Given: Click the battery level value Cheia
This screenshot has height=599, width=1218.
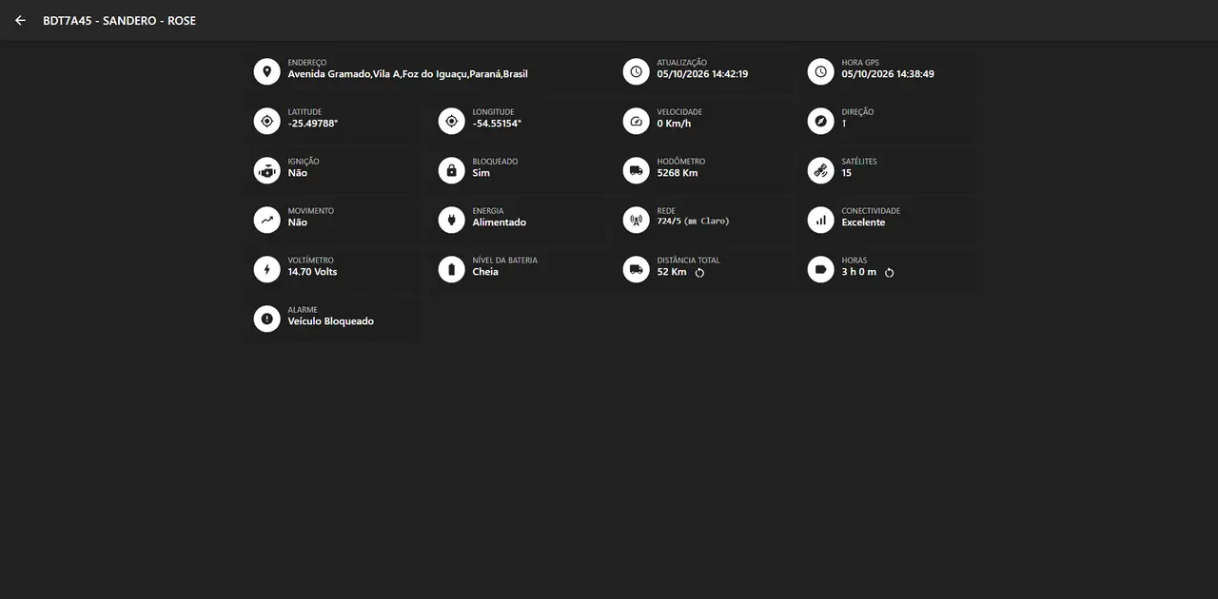Looking at the screenshot, I should tap(485, 272).
